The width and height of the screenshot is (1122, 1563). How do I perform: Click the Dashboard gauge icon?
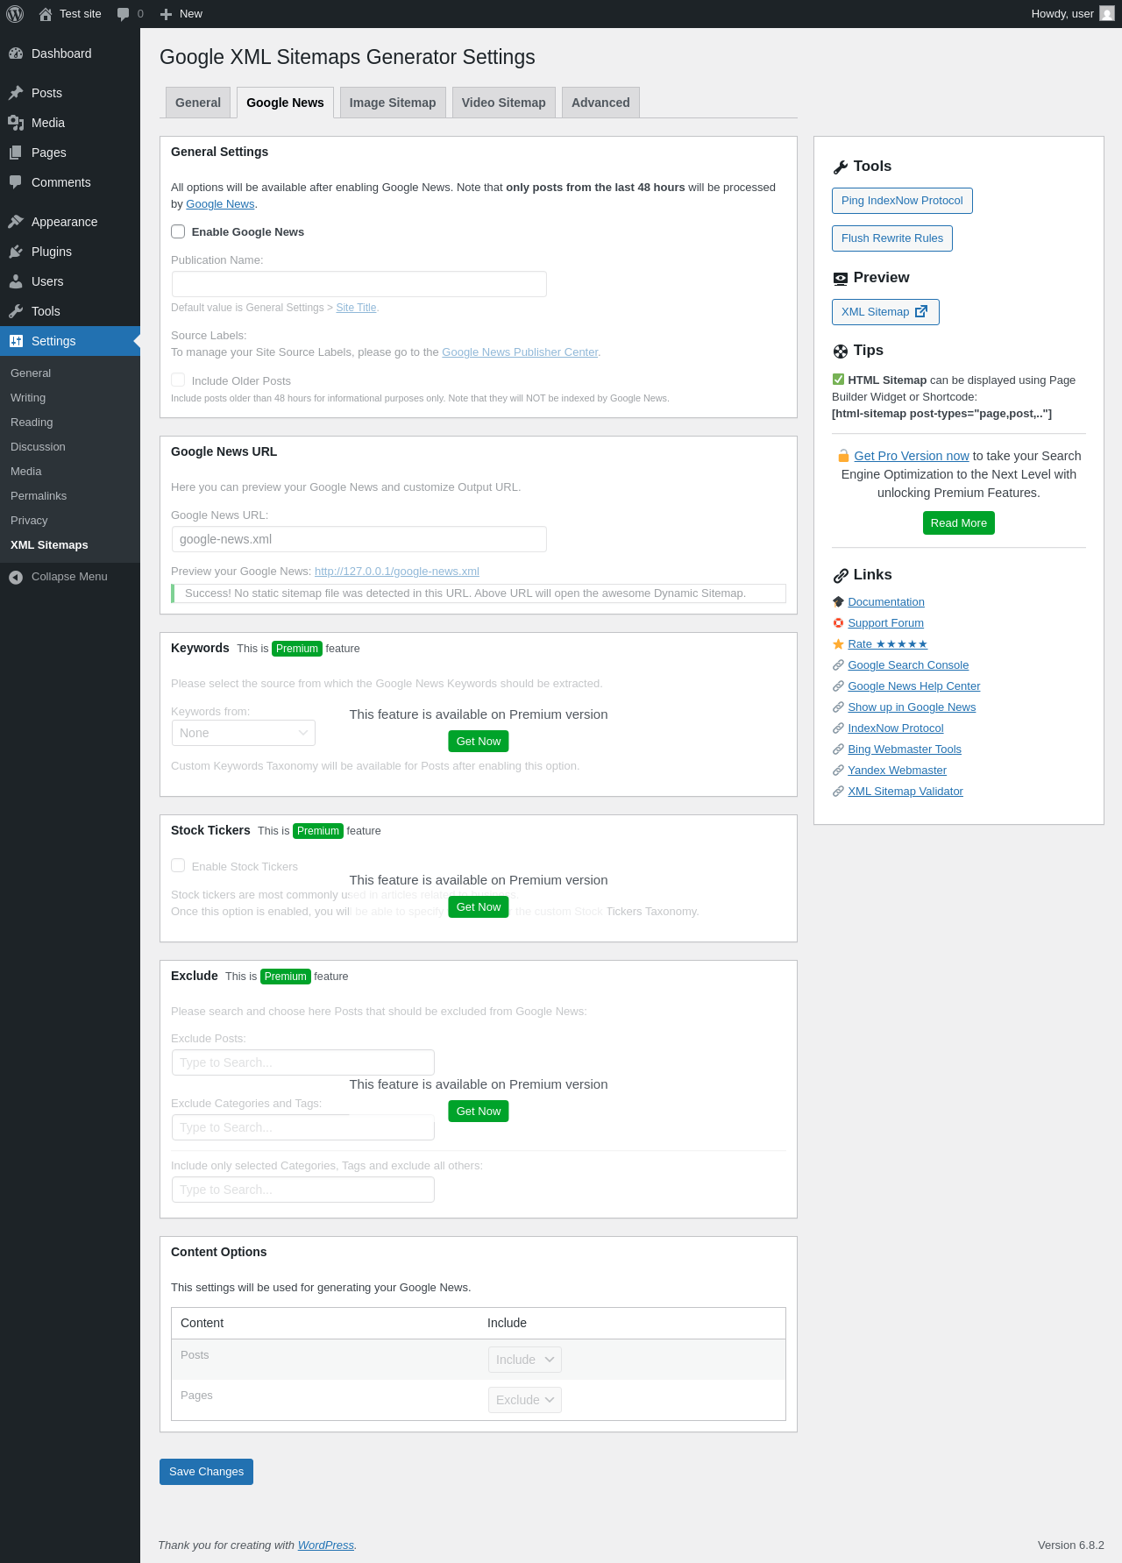pos(16,53)
